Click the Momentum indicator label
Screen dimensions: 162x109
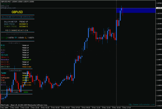[x=5, y=60]
